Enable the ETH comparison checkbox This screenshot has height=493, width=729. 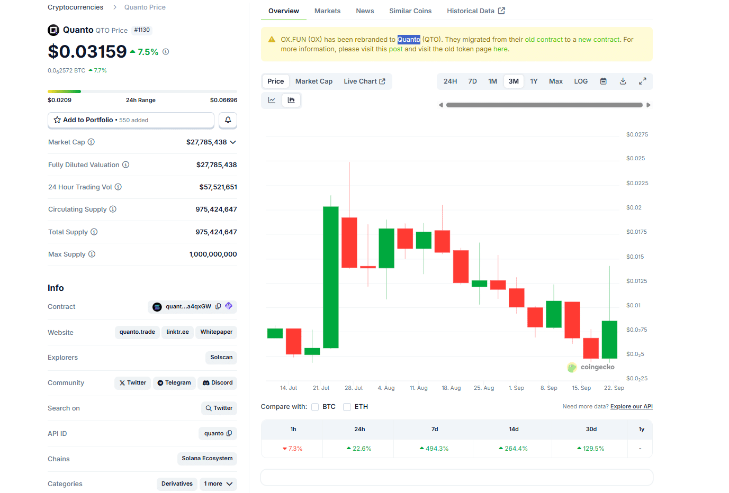point(347,407)
